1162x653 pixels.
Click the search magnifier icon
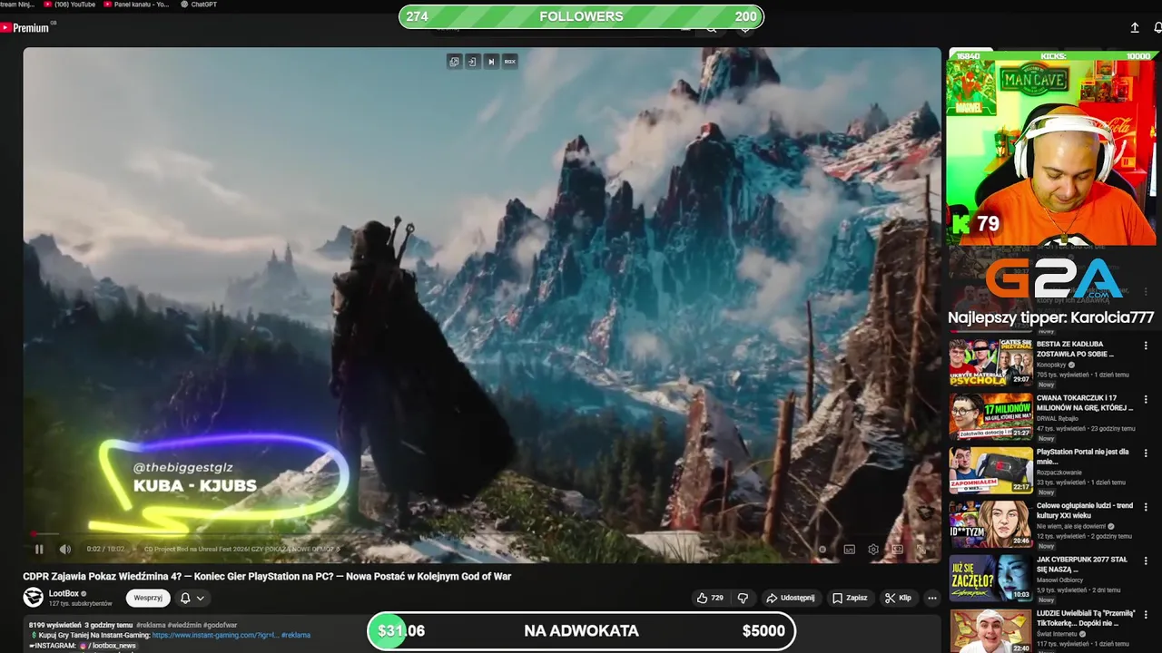[712, 28]
